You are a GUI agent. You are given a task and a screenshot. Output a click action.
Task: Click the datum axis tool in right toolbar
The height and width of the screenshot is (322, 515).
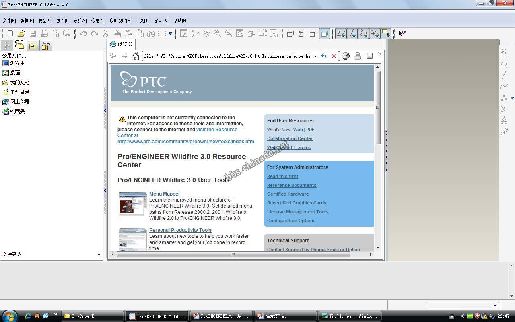point(504,75)
